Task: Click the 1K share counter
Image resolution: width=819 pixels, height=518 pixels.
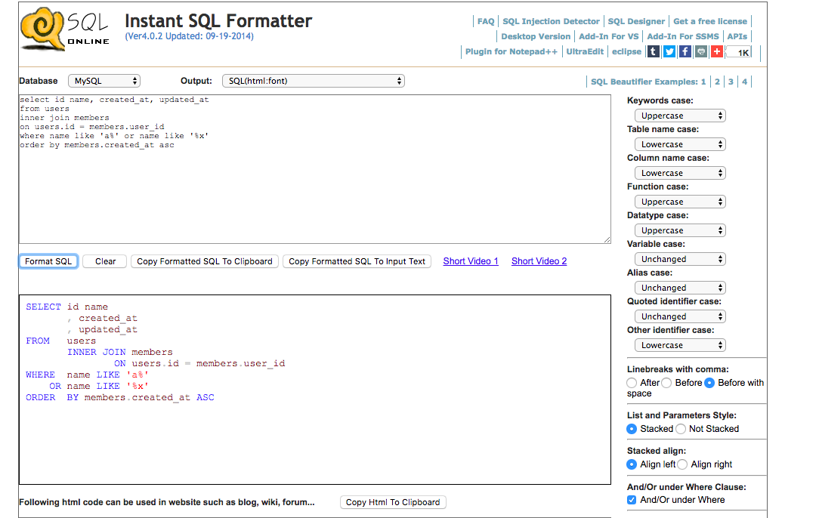Action: coord(740,52)
